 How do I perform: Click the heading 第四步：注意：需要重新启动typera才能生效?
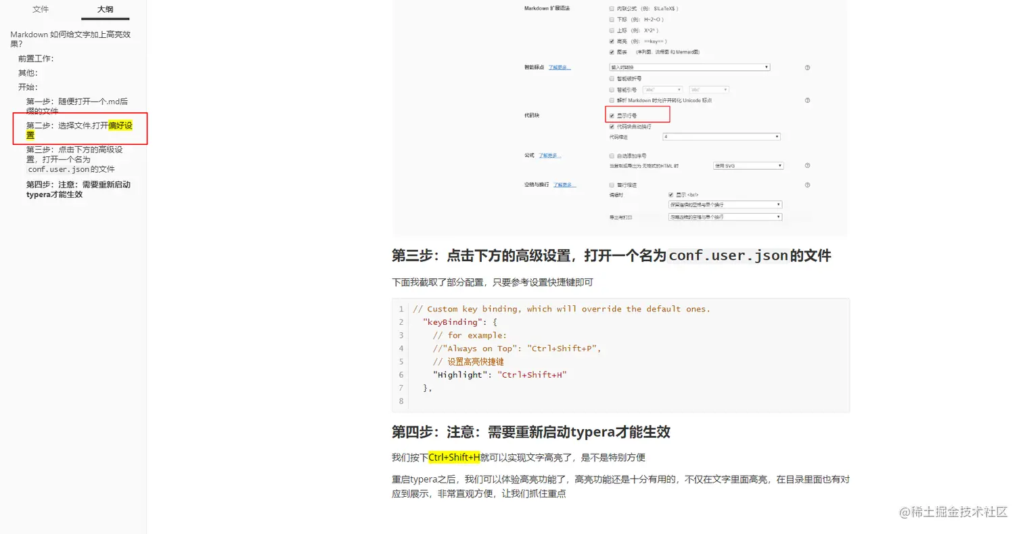click(x=531, y=432)
